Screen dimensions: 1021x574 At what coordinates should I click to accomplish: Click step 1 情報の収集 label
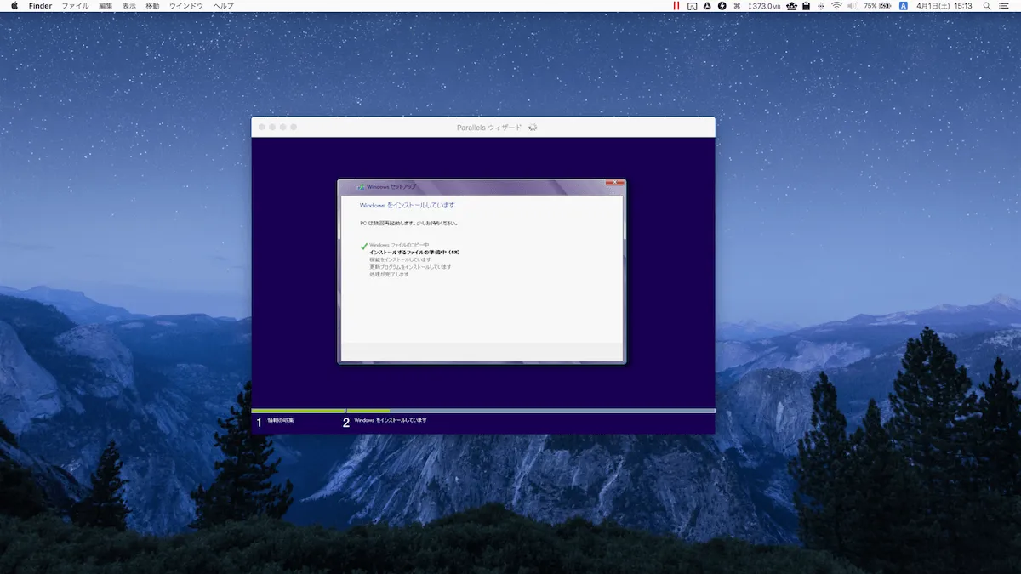280,420
